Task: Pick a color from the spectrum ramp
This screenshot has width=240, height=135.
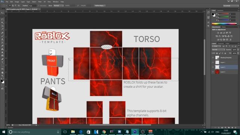Action: 224,24
